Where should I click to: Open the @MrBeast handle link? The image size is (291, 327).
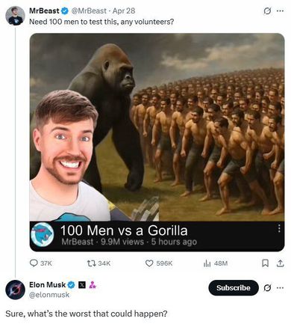[89, 11]
